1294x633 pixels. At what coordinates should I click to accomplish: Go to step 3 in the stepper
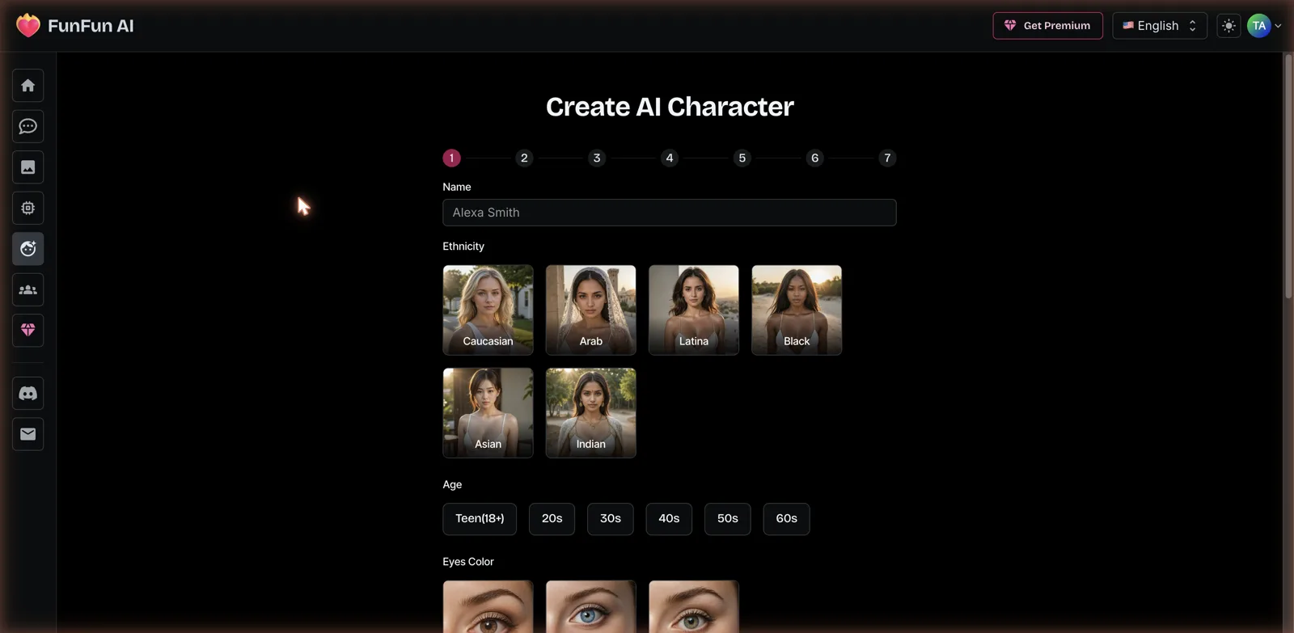[597, 158]
